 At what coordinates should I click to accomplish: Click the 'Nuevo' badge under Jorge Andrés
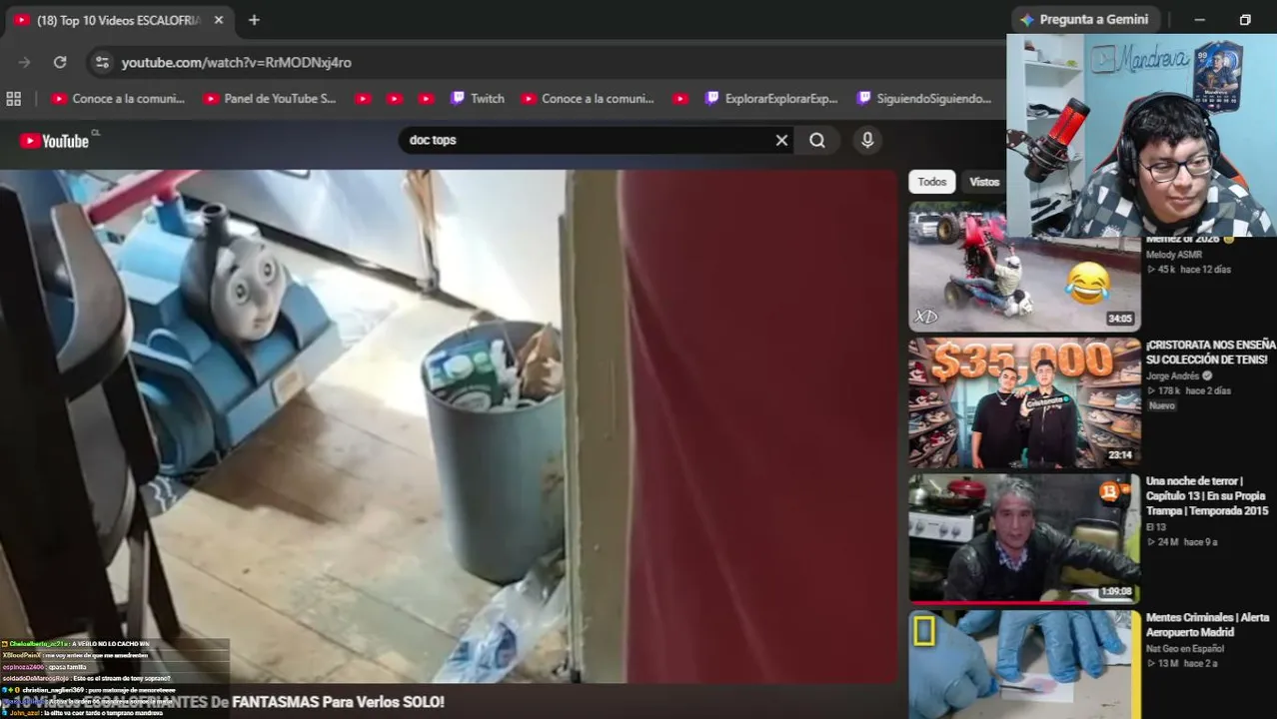click(x=1162, y=406)
